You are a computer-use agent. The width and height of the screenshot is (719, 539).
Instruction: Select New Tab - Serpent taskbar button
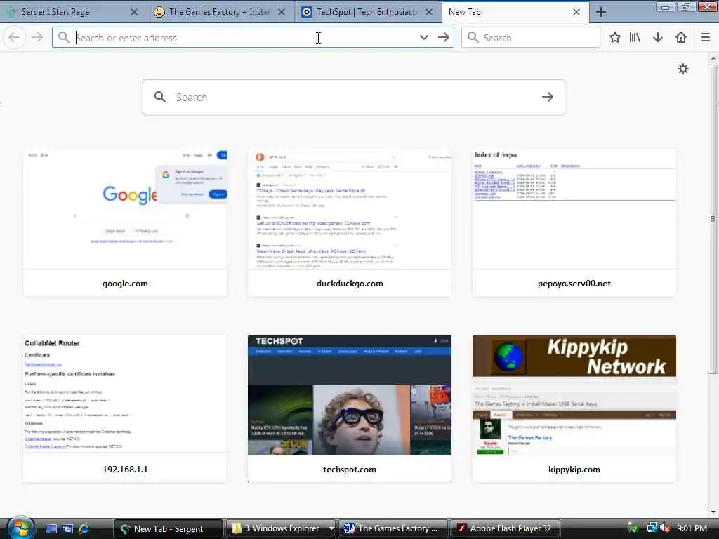[168, 528]
